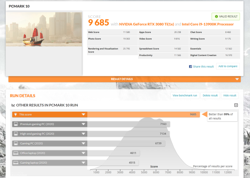
Task: Click the chart icon next to Other Results heading
Action: coord(13,105)
